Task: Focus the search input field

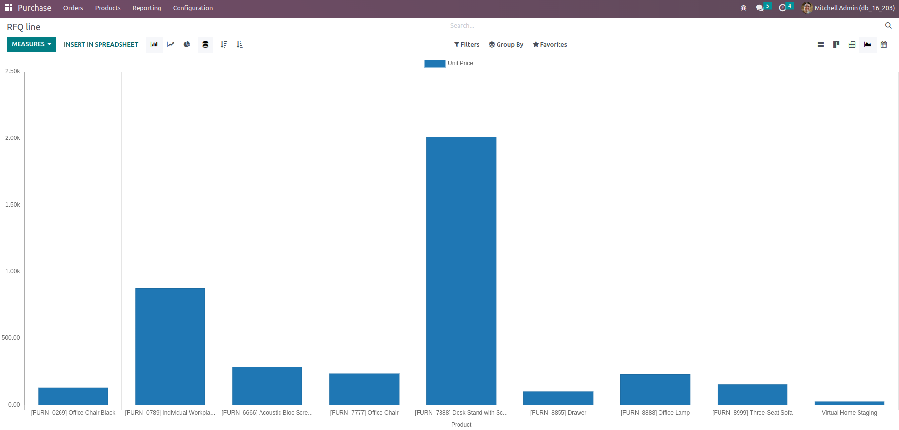Action: (x=666, y=25)
